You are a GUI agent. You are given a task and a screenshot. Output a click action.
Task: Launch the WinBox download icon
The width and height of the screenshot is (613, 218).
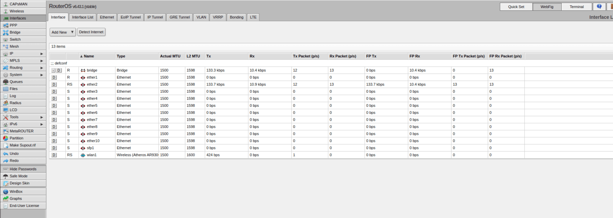(5, 192)
